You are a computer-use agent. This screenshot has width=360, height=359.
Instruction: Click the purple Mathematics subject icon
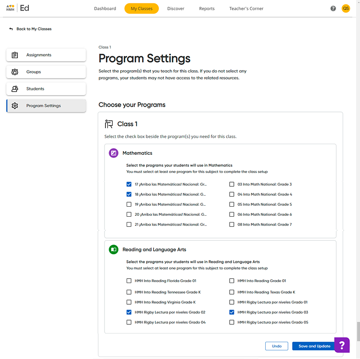click(x=114, y=153)
